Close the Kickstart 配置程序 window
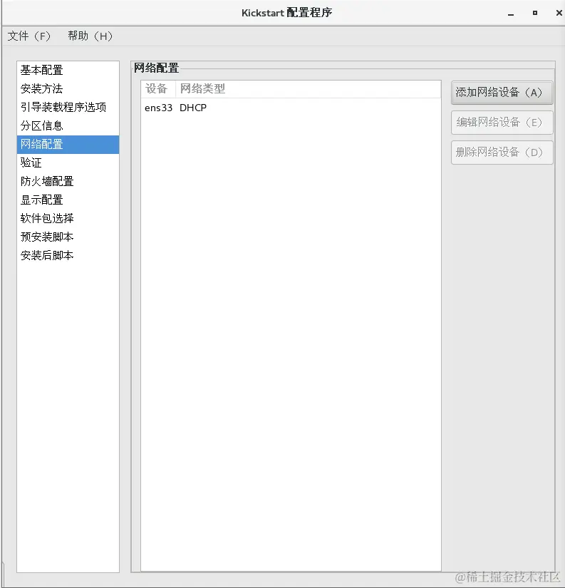Screen dimensions: 565x588 coord(559,13)
